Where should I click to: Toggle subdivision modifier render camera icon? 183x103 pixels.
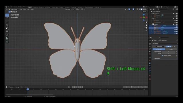click(171, 46)
